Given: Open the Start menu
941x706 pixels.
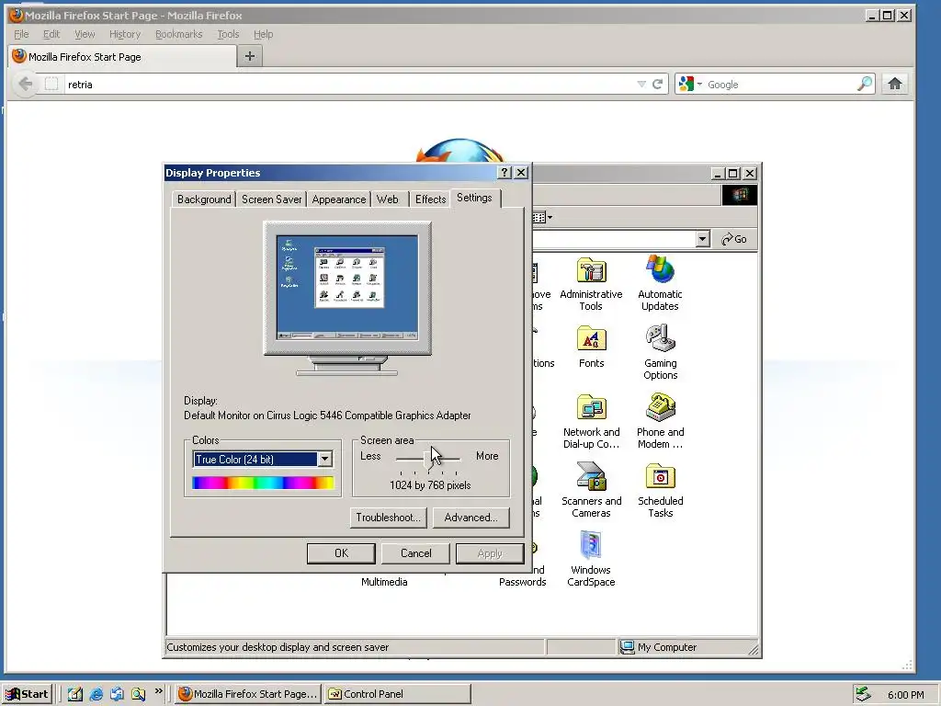Looking at the screenshot, I should (x=28, y=694).
